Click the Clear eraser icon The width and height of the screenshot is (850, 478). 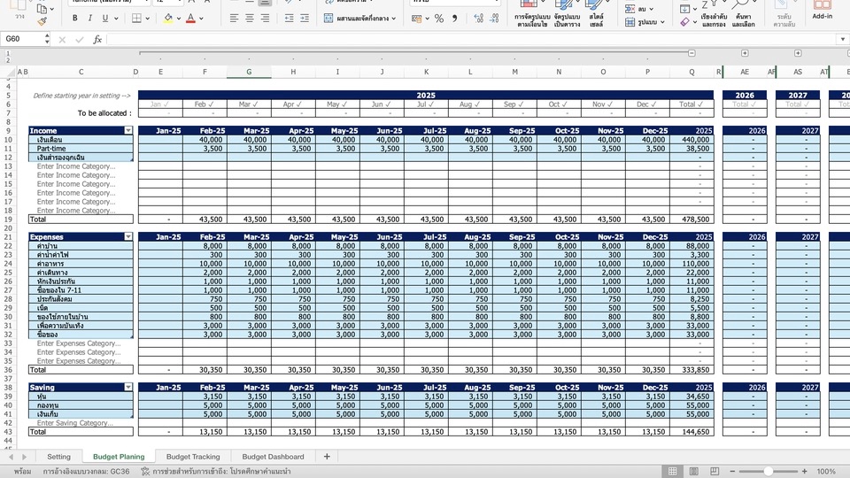tap(684, 22)
